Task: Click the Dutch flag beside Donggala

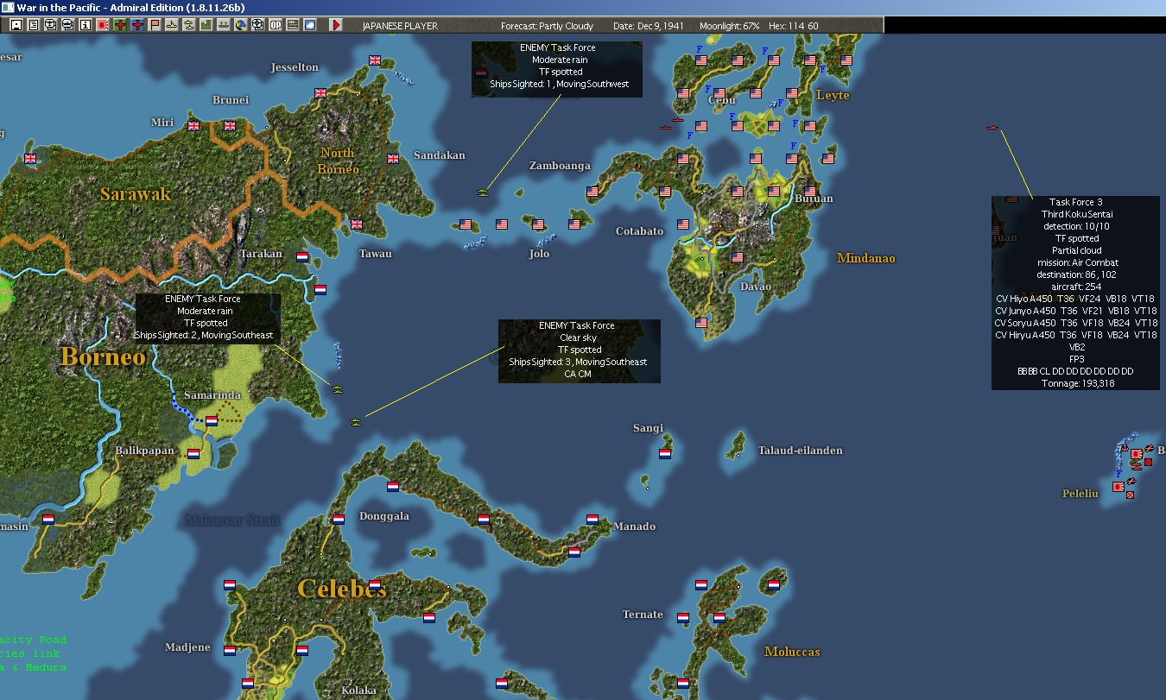Action: click(x=339, y=519)
